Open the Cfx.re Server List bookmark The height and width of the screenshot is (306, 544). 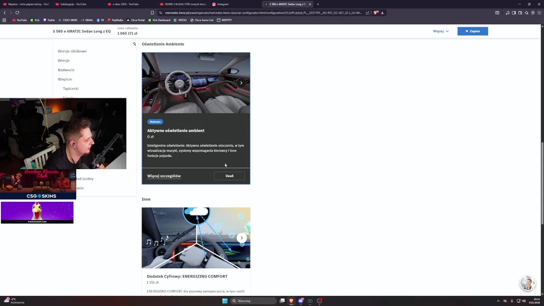(x=202, y=20)
